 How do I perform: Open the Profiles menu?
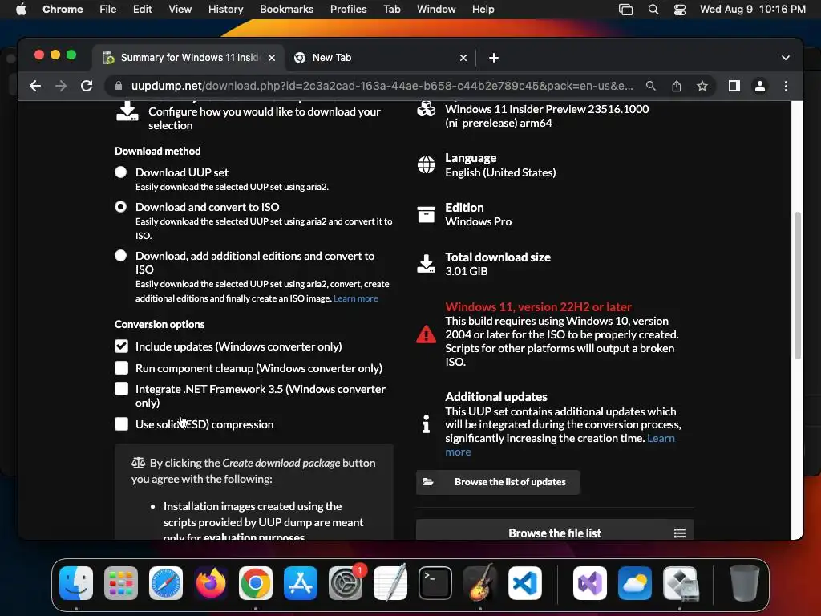(348, 10)
